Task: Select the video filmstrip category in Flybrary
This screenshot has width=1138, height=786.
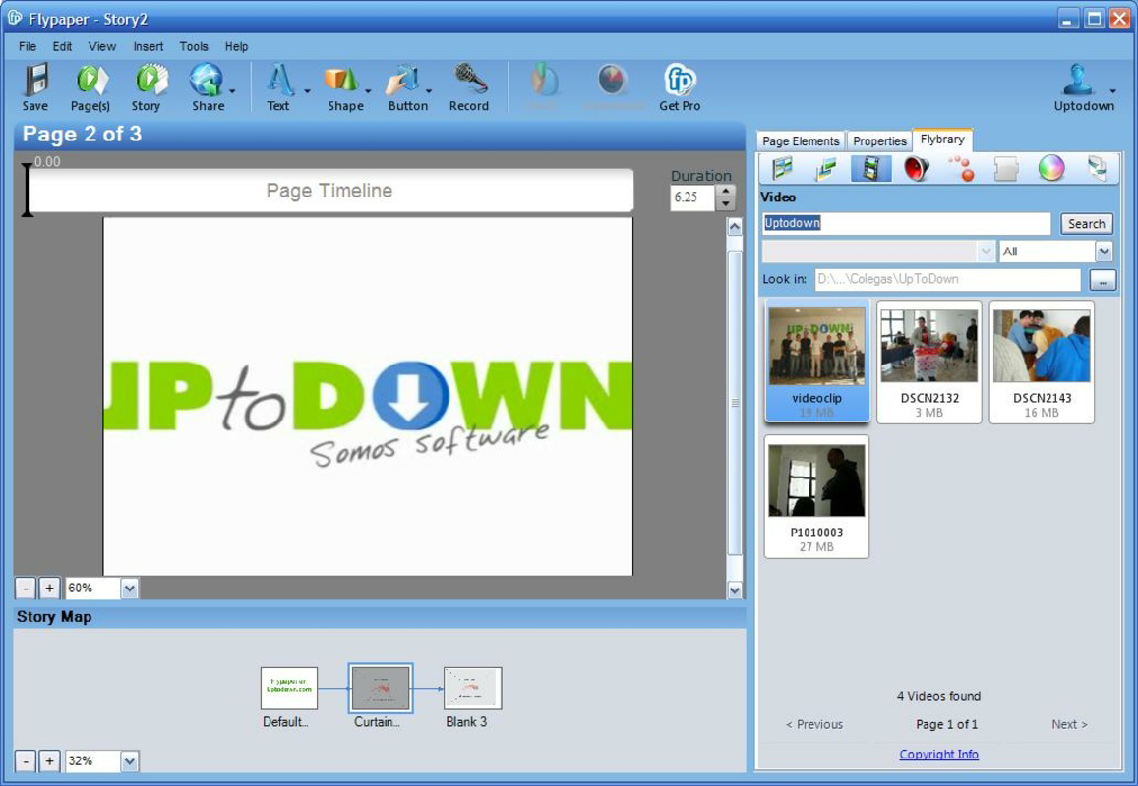Action: 870,168
